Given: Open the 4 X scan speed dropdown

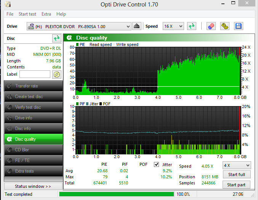Looking at the screenshot, I should click(237, 165).
